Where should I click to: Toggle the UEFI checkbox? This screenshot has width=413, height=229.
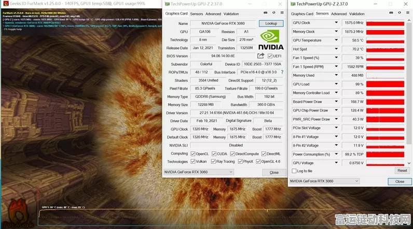point(270,56)
